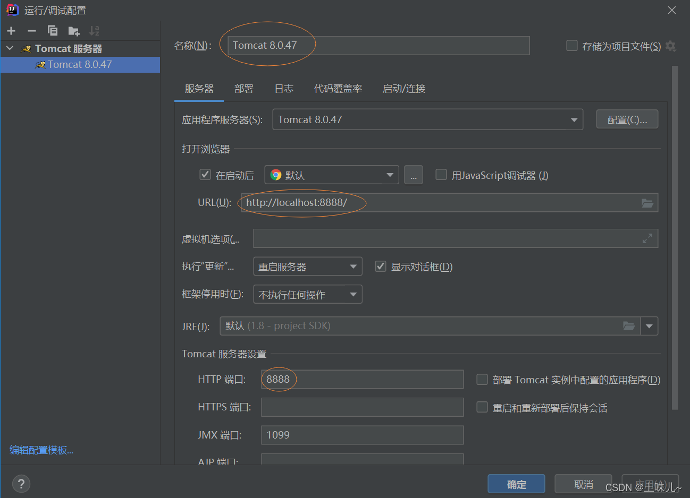Switch to the 代码覆盖率 tab
The image size is (690, 498).
[338, 89]
